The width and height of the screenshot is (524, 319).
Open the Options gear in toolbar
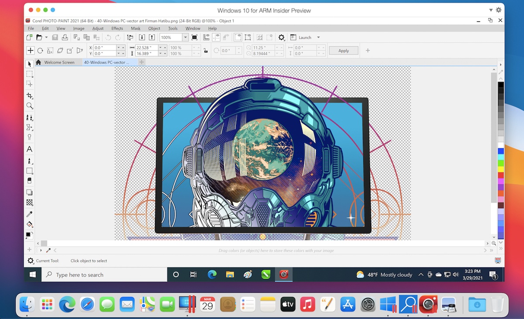pos(282,38)
